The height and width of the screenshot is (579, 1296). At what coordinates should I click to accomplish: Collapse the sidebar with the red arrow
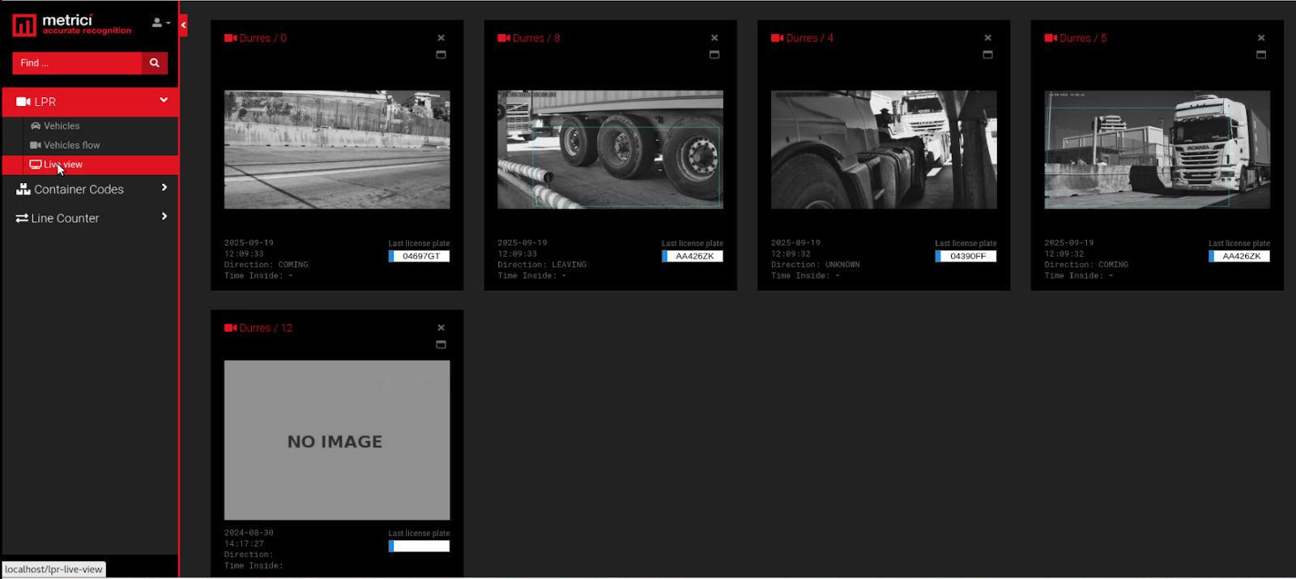pos(184,25)
